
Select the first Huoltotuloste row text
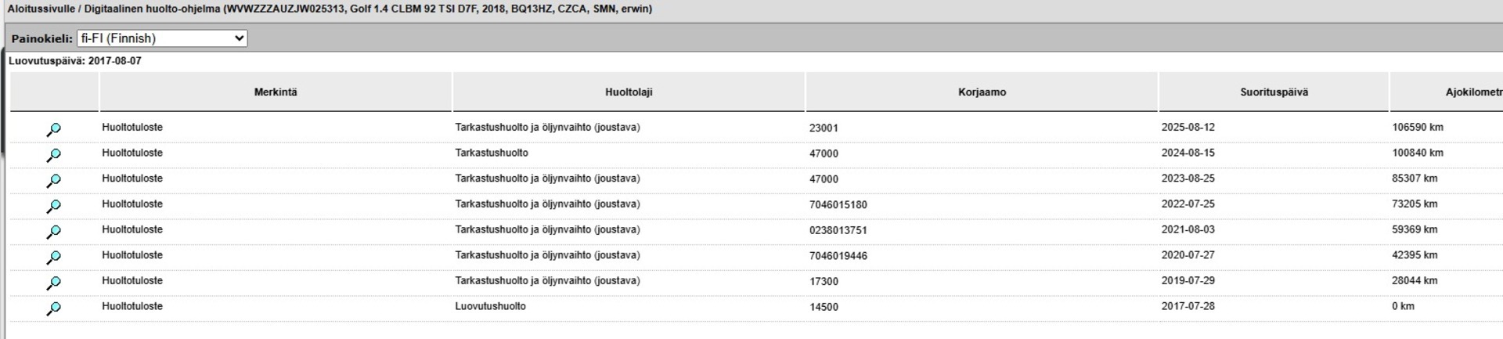(132, 128)
